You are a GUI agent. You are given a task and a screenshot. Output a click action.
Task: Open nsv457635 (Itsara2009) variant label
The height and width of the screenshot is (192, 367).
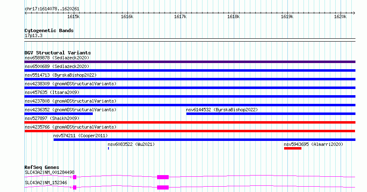(x=52, y=92)
